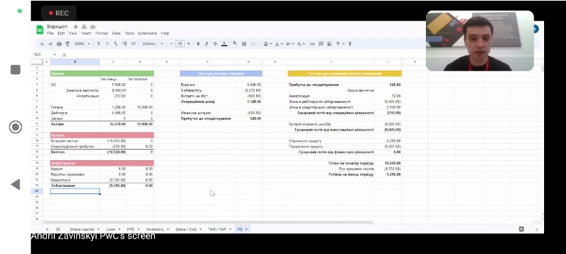Redo the last undone action

point(50,44)
